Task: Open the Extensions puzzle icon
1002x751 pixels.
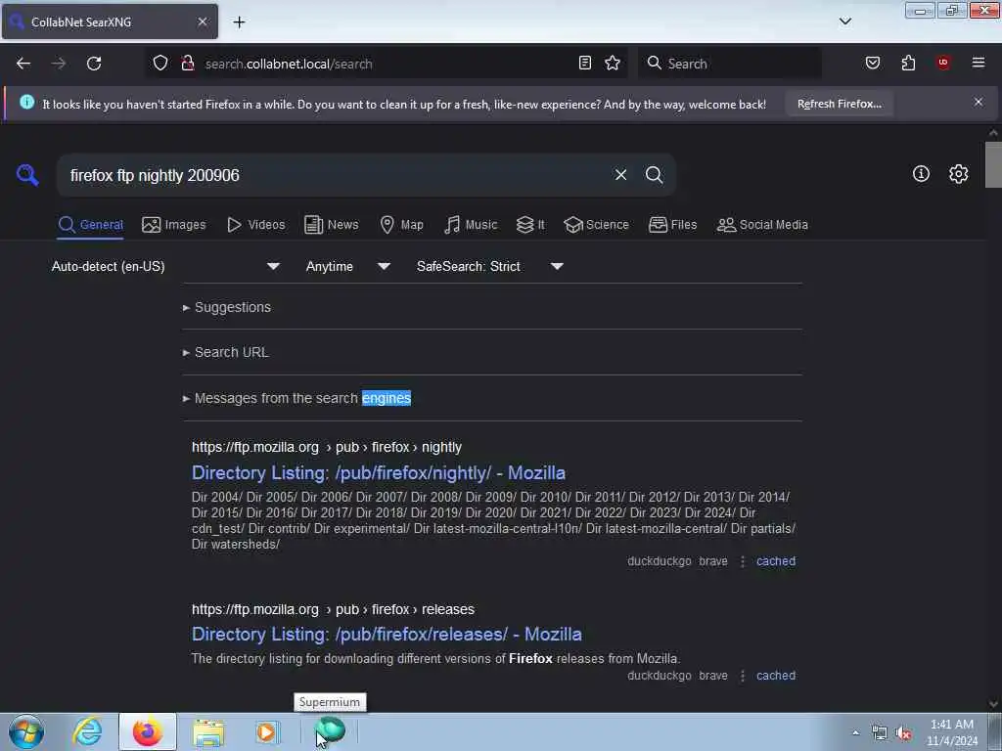Action: click(x=908, y=63)
